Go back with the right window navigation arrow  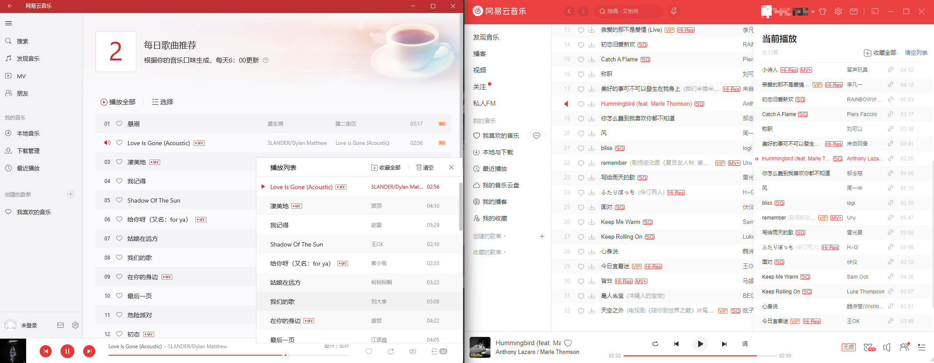[569, 11]
